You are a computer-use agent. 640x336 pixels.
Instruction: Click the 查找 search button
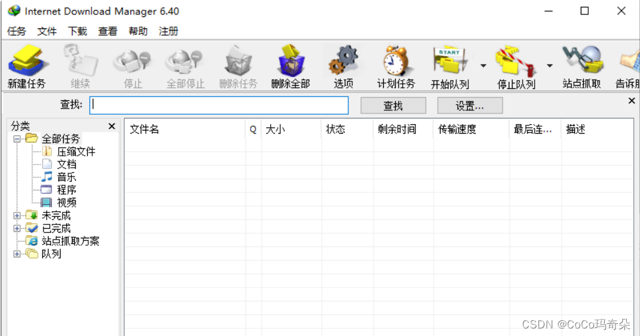click(393, 106)
